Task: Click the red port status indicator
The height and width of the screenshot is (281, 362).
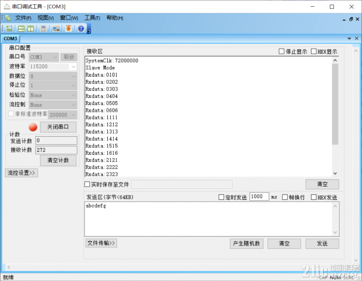Action: [33, 127]
